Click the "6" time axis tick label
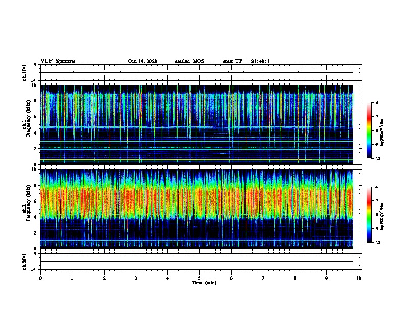Image resolution: width=404 pixels, height=312 pixels. click(x=232, y=278)
